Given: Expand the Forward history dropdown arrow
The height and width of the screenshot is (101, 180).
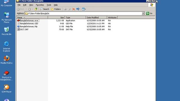Looking at the screenshot, I should pos(33,9).
